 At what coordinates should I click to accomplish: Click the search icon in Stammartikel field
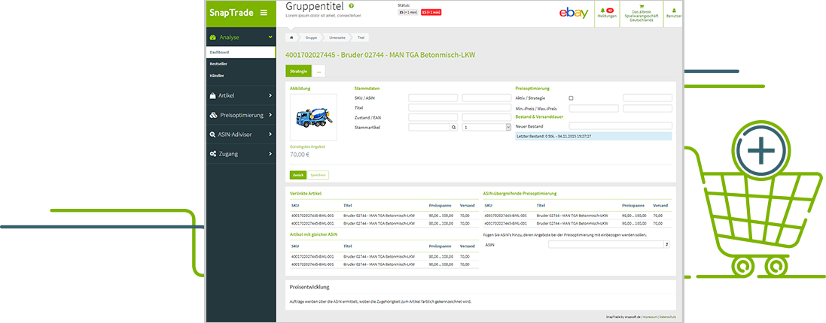(x=454, y=127)
